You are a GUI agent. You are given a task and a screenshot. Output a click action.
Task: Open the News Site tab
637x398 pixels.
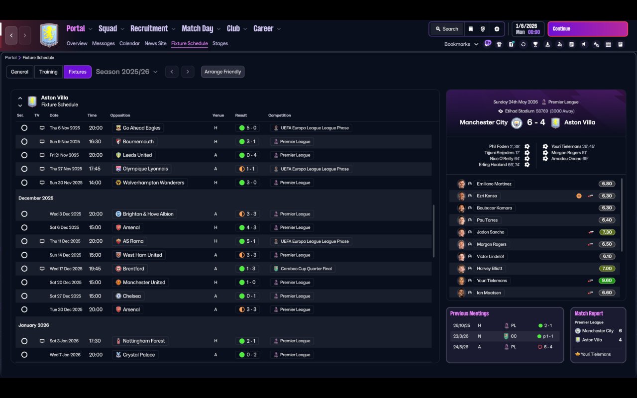click(x=155, y=43)
